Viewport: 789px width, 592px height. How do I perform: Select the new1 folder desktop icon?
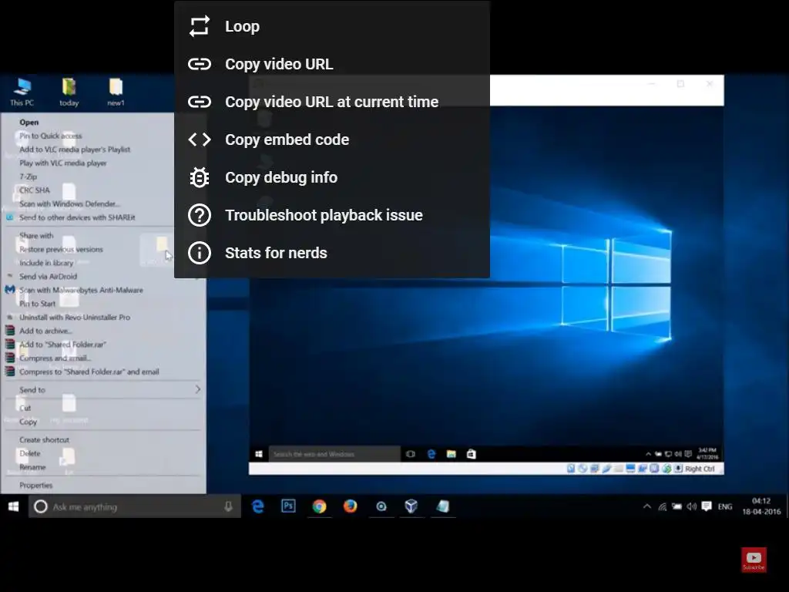116,92
